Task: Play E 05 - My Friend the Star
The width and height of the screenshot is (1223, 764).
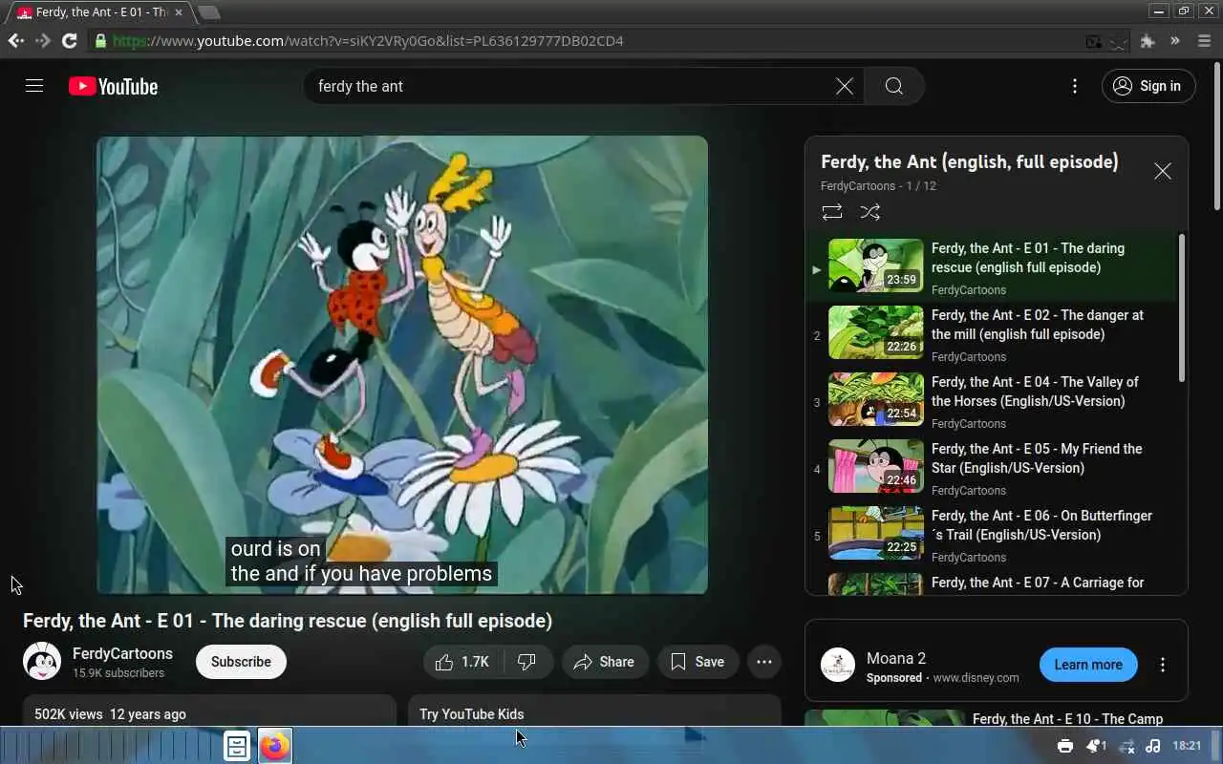Action: [992, 467]
